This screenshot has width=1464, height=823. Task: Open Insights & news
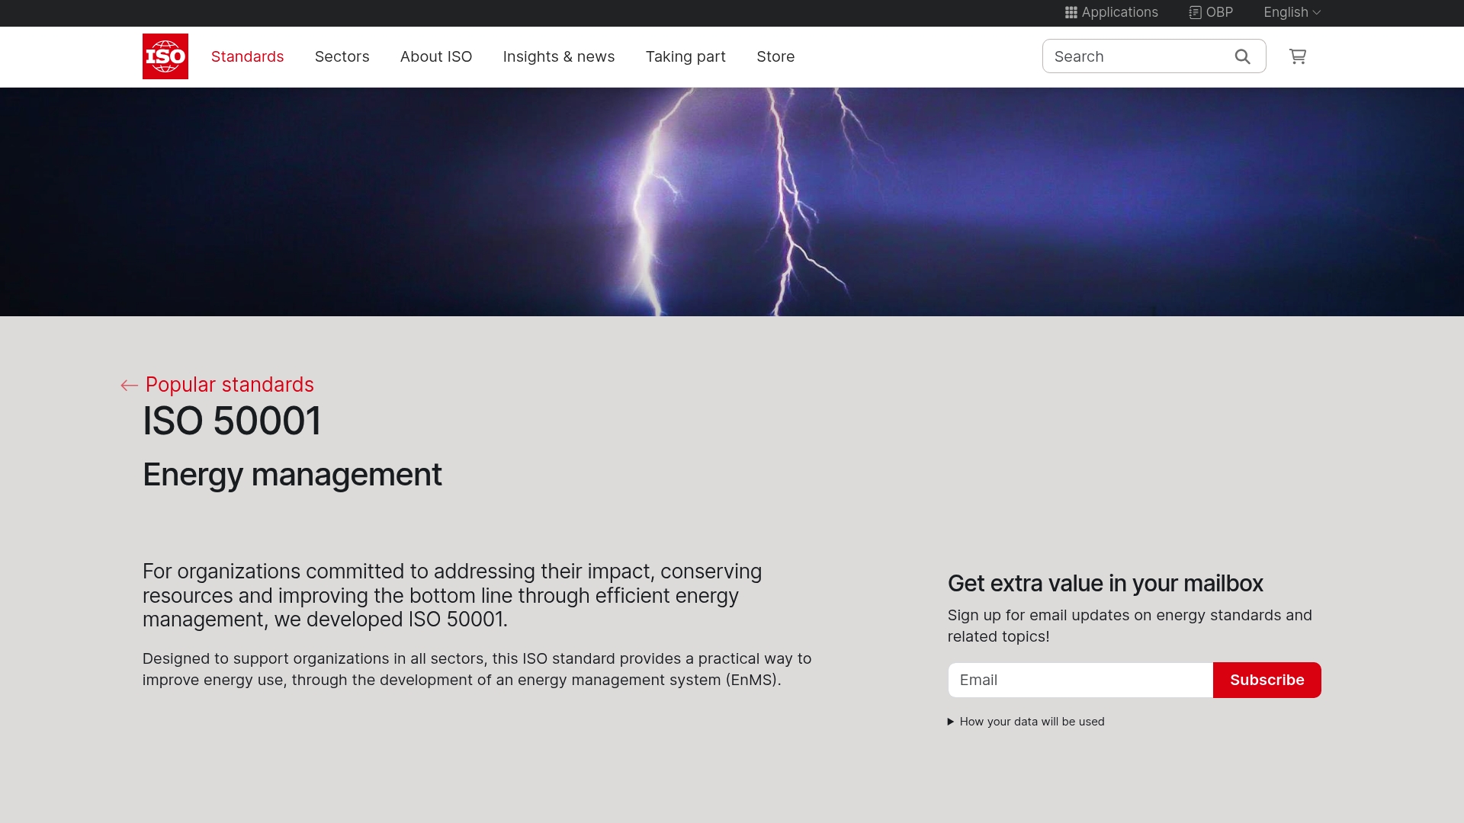(559, 56)
